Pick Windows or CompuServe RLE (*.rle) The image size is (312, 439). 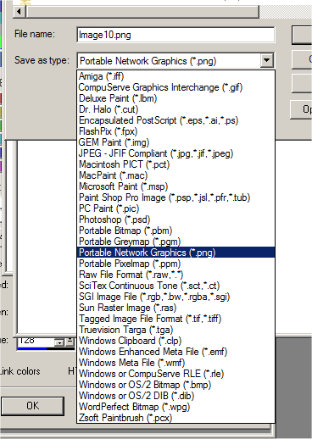click(175, 374)
